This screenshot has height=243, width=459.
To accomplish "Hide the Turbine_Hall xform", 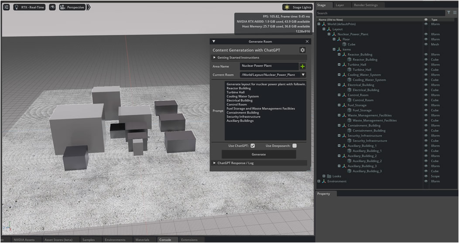I will 426,65.
